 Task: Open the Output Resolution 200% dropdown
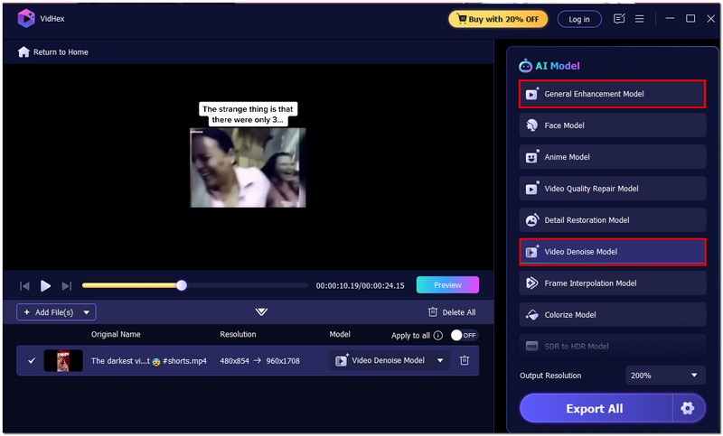pyautogui.click(x=665, y=376)
